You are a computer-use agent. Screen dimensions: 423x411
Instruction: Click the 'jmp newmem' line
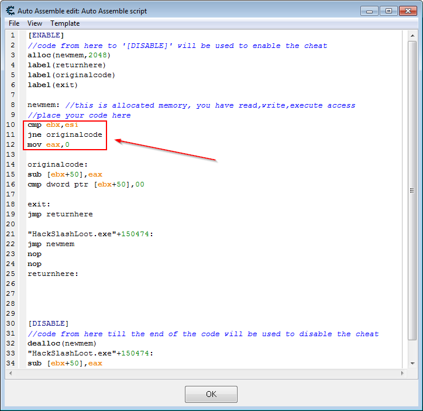tap(51, 244)
